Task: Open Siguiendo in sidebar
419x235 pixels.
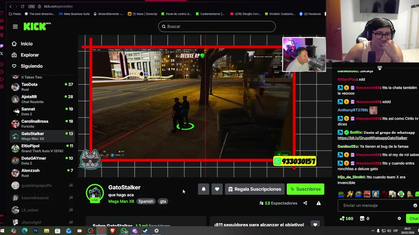Action: click(31, 66)
